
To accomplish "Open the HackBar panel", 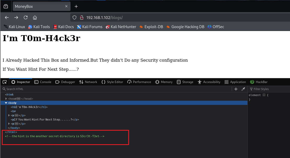I will (x=259, y=82).
